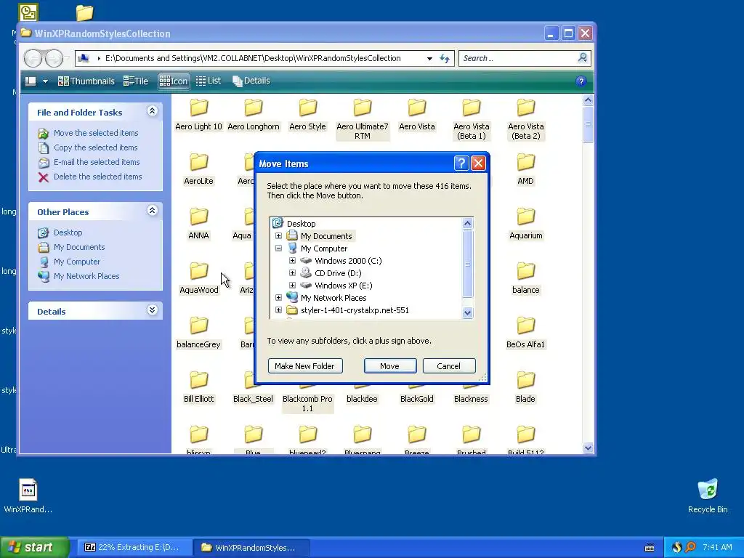This screenshot has width=744, height=558.
Task: Open the address bar history dropdown
Action: coord(429,58)
